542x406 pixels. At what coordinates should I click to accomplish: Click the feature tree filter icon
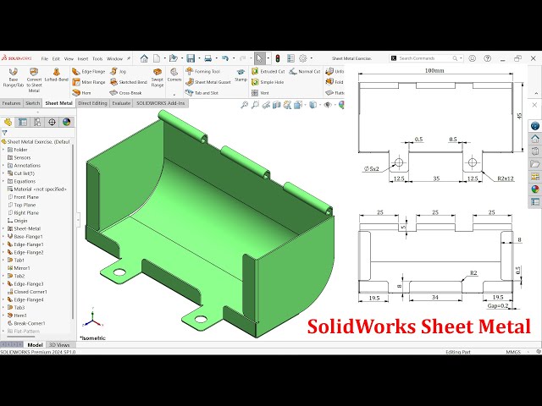[4, 133]
